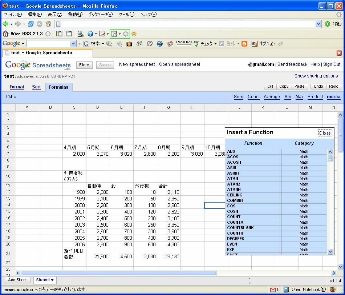
Task: Open Google toolbar options (オプション)
Action: pos(263,44)
